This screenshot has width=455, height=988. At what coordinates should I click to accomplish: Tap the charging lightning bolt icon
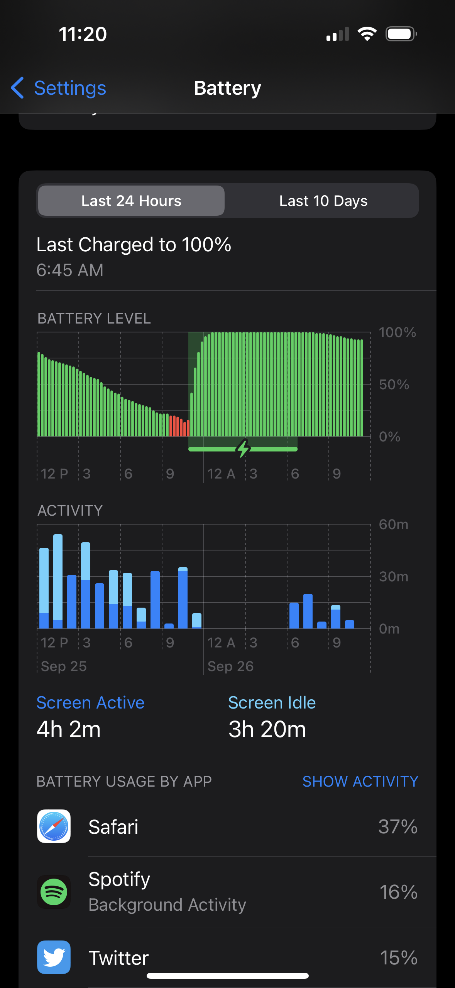point(243,448)
